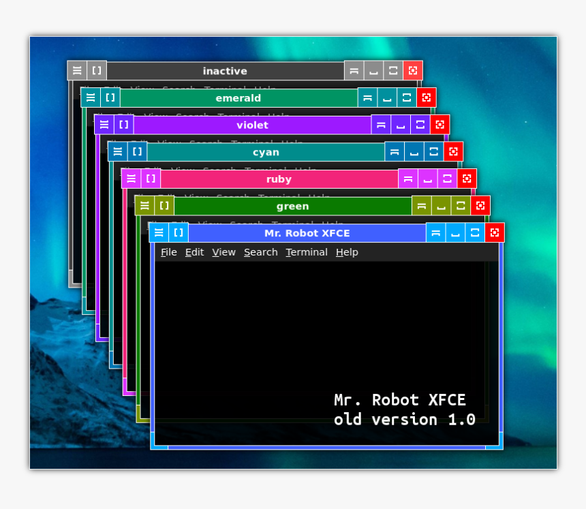Shade the Mr. Robot XFCE window

[x=435, y=232]
